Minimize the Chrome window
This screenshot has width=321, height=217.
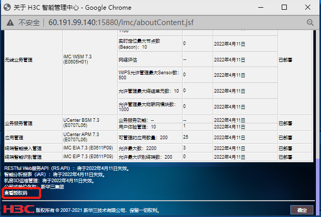(x=261, y=7)
